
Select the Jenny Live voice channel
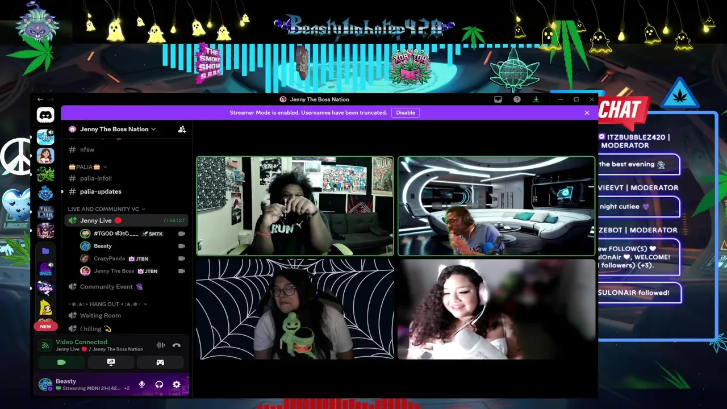[x=126, y=220]
